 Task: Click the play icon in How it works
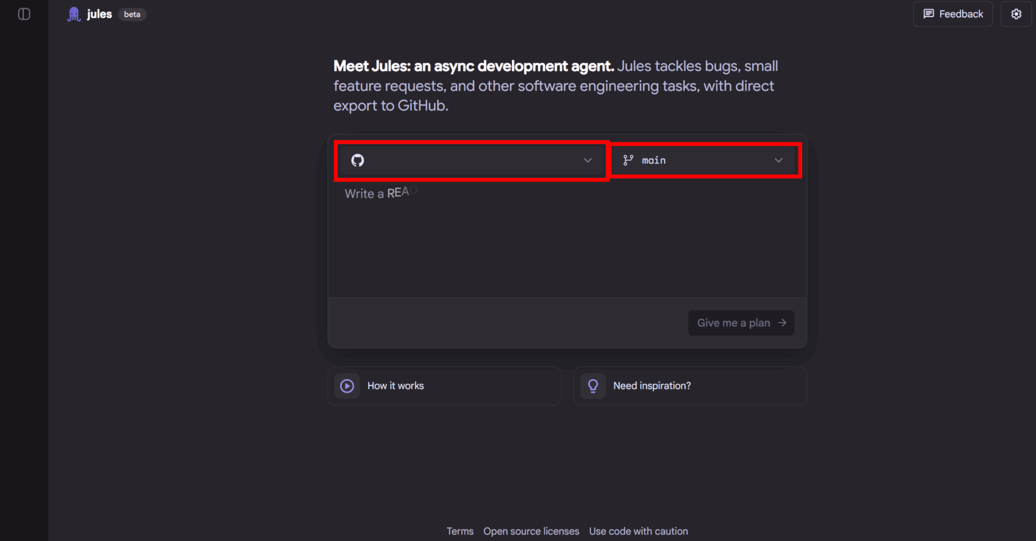(347, 386)
